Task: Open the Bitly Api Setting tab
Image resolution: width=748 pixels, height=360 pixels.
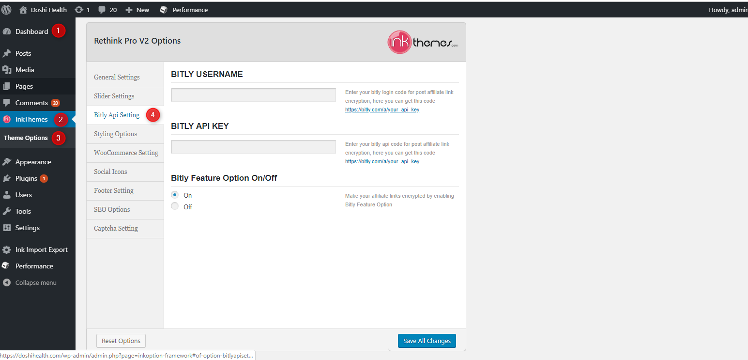Action: (125, 115)
